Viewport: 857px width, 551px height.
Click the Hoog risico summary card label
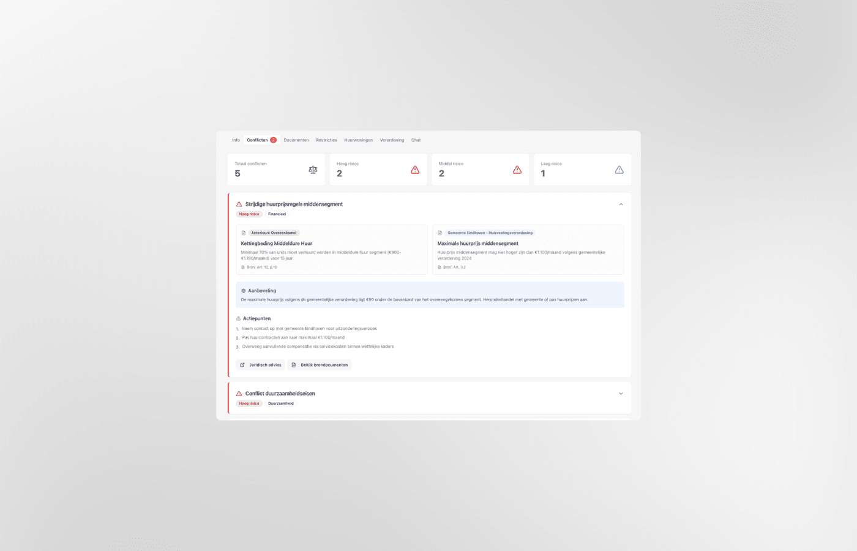348,164
